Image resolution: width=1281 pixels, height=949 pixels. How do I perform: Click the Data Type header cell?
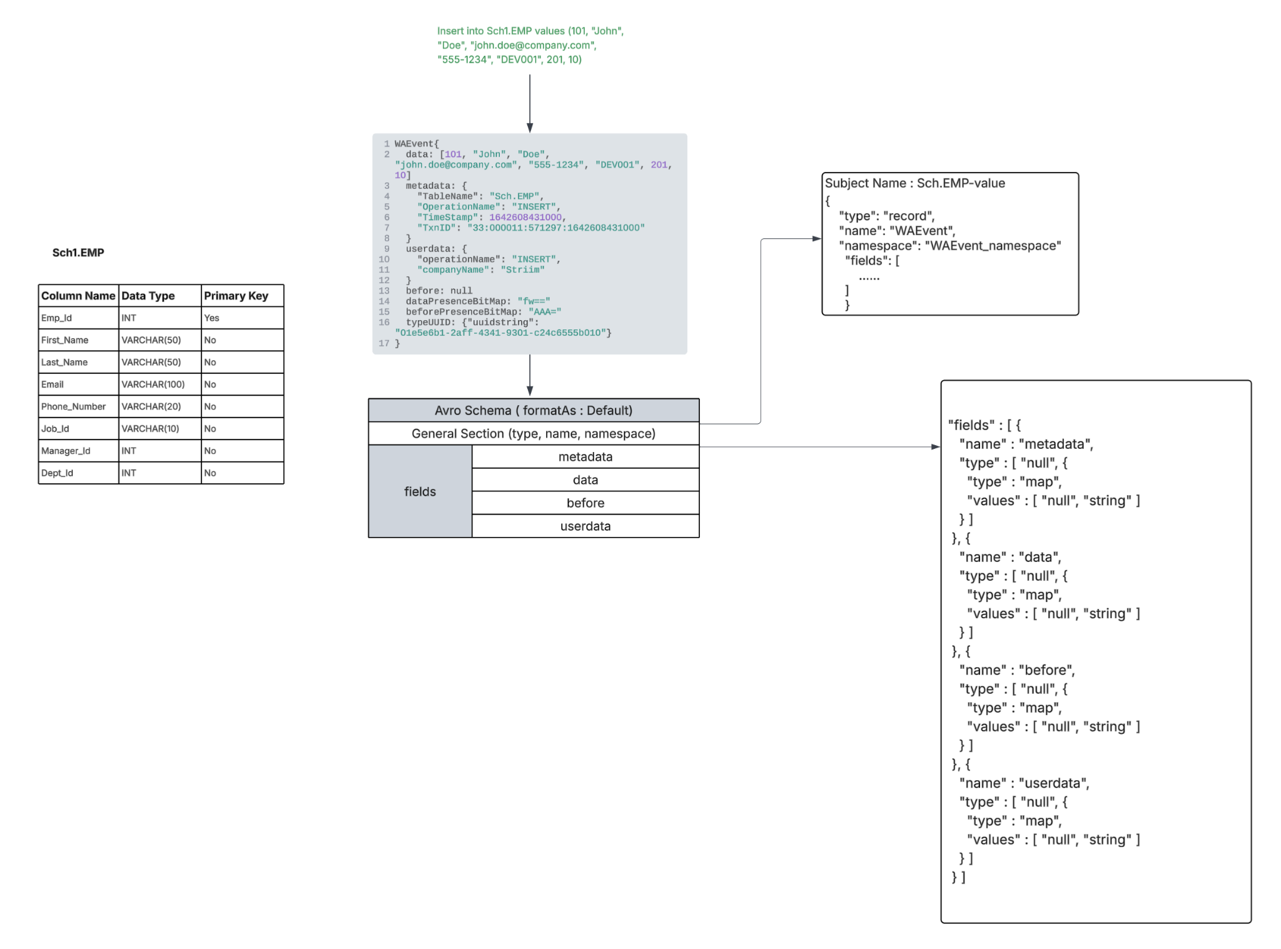[x=159, y=296]
